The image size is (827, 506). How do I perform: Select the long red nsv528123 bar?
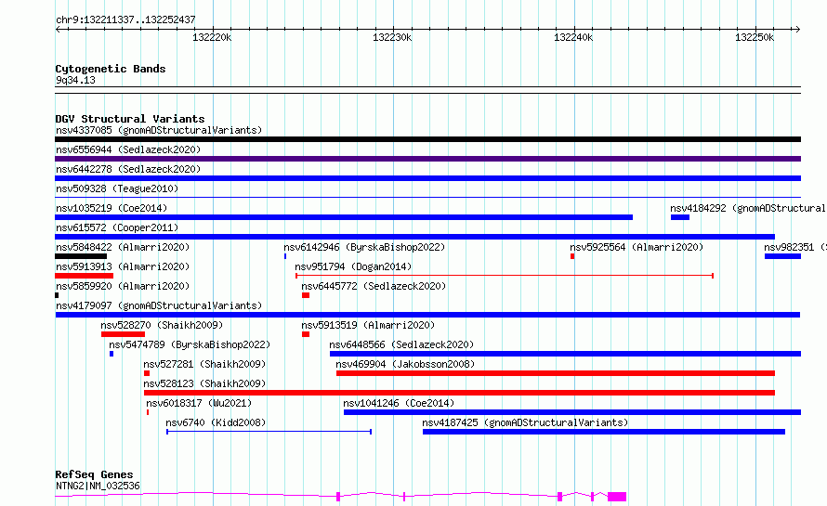(459, 393)
